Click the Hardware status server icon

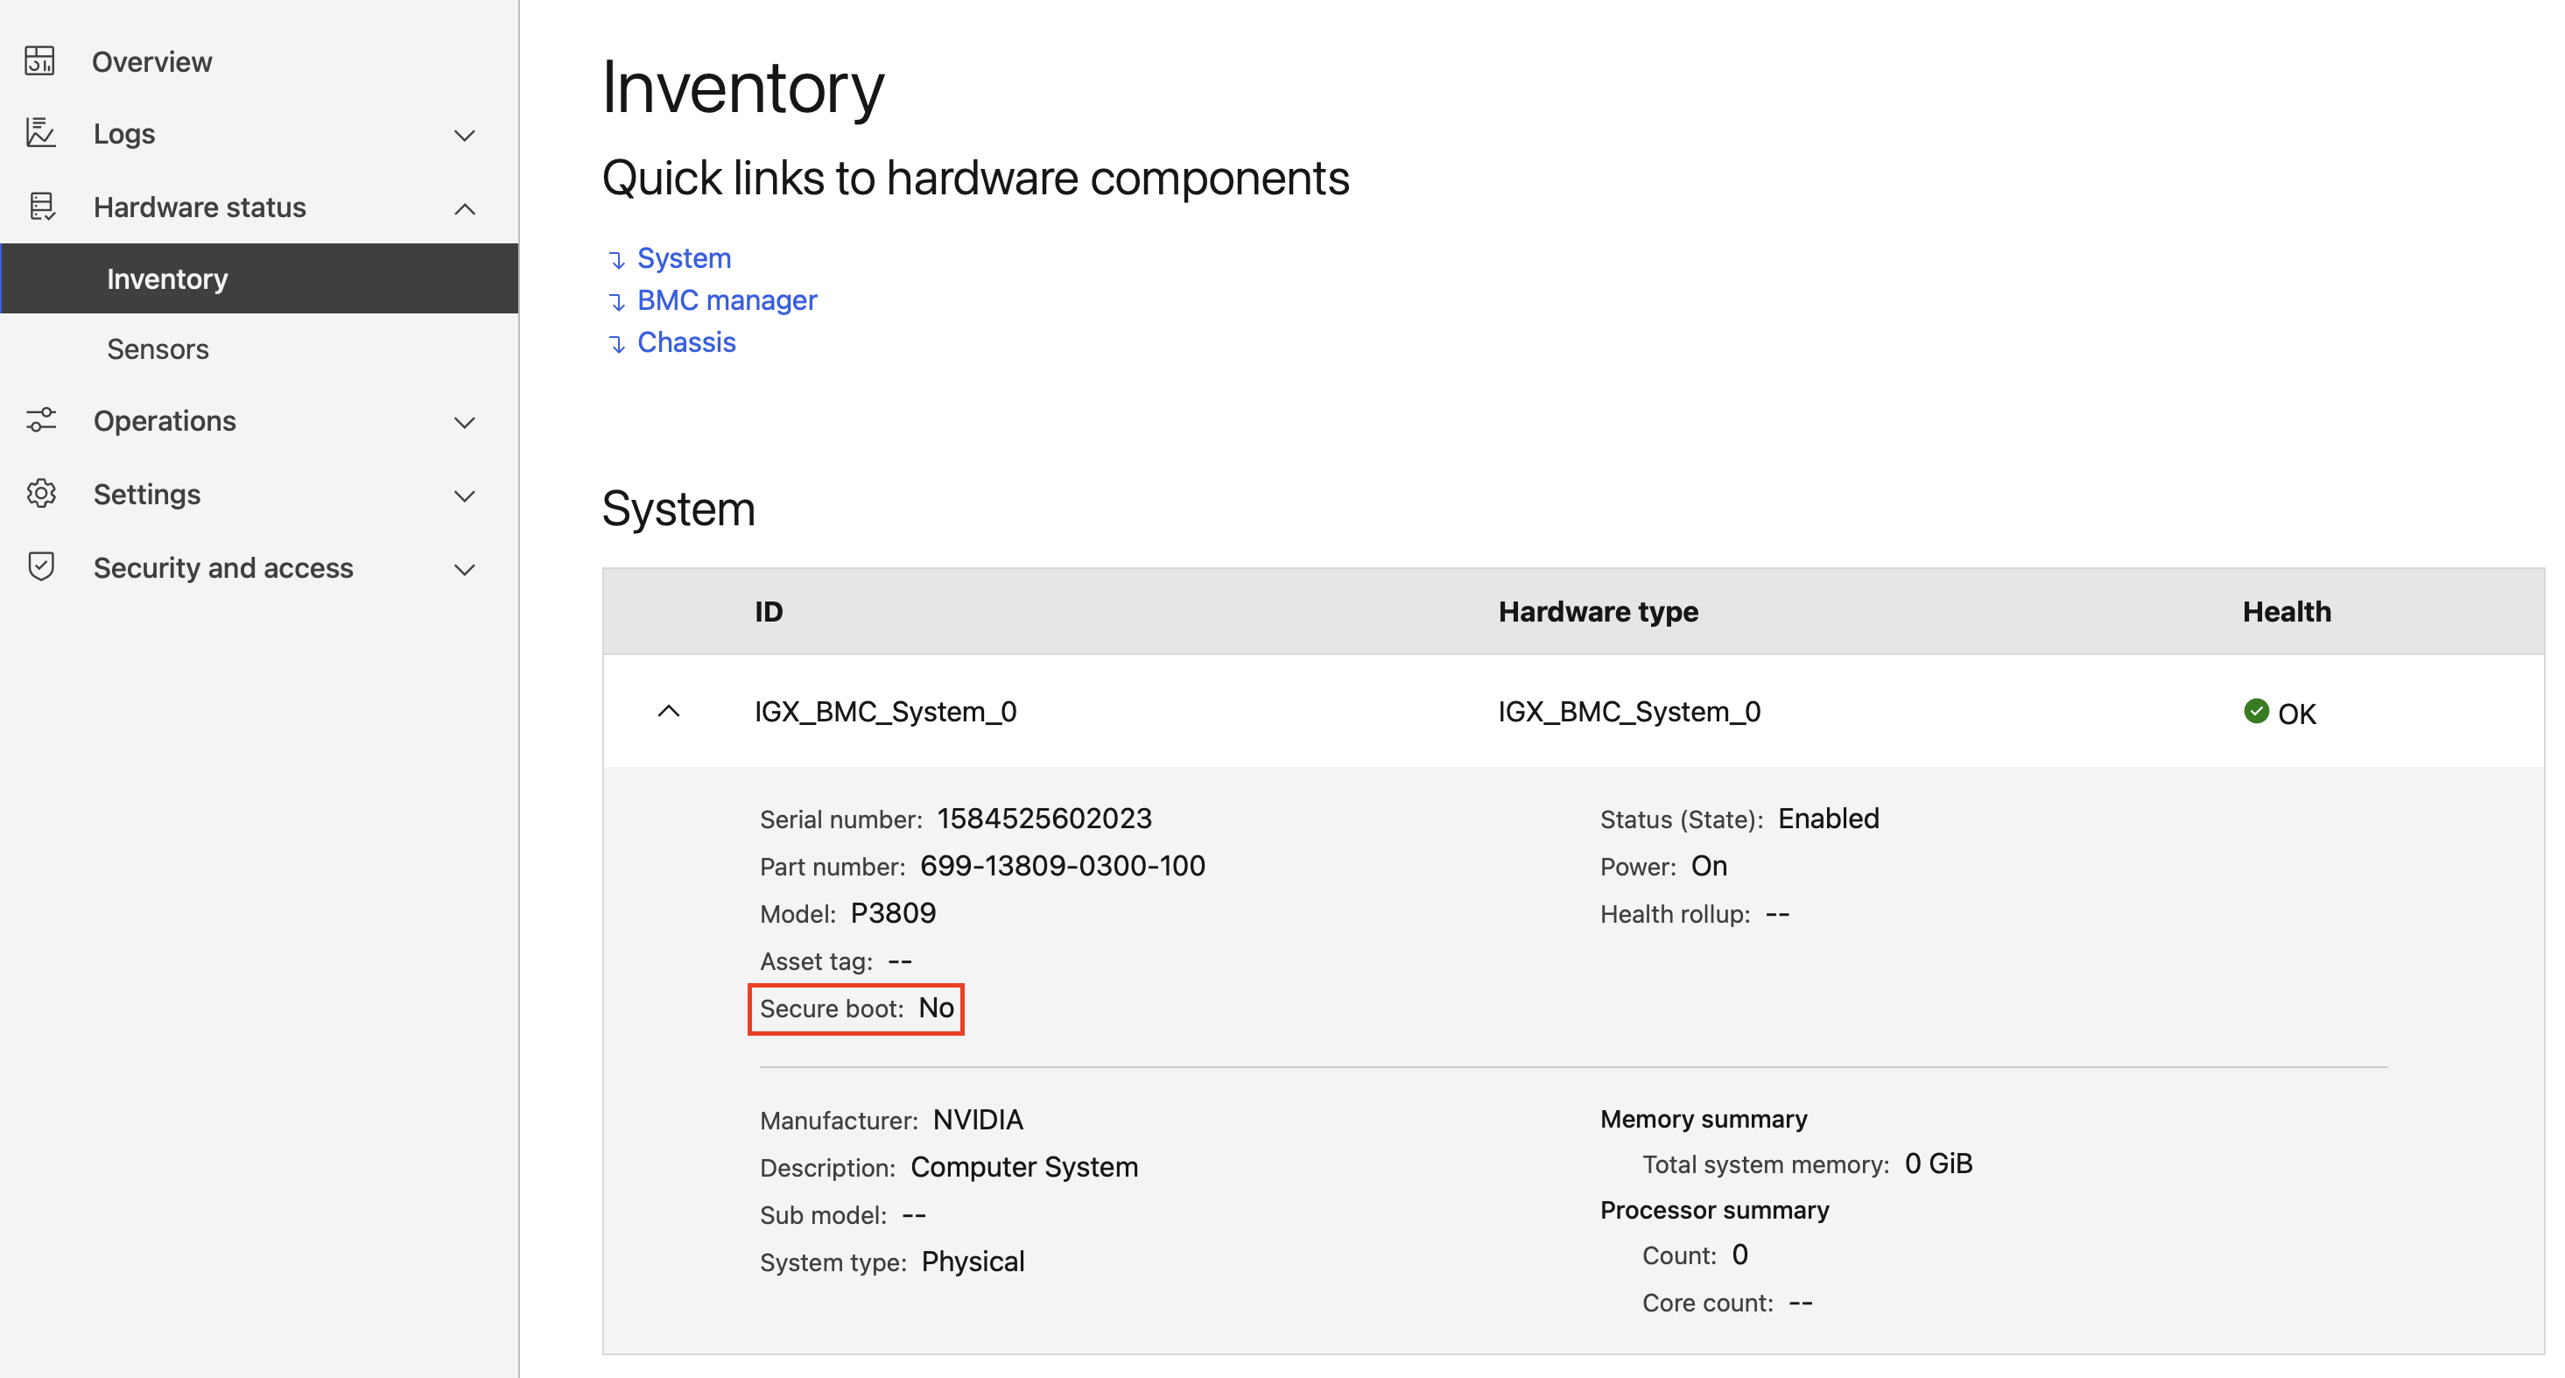point(41,206)
